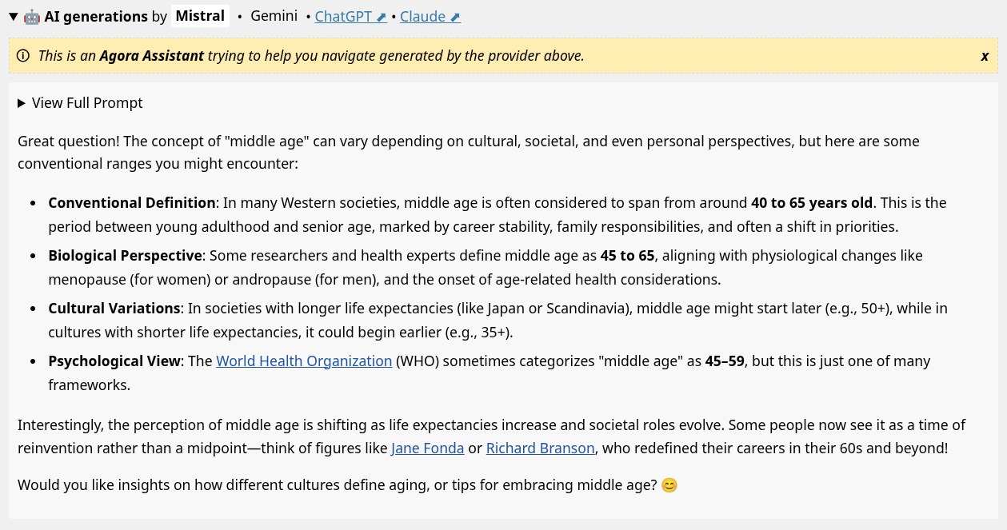
Task: Switch to the Gemini provider tab
Action: (274, 16)
